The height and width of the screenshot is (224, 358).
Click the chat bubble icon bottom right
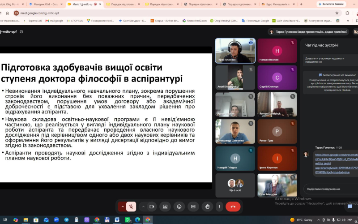click(x=349, y=207)
